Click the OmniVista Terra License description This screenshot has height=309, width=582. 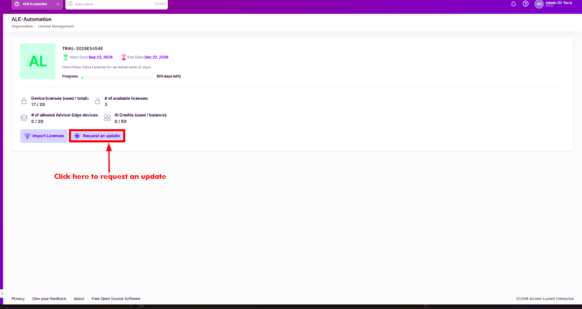[x=106, y=67]
